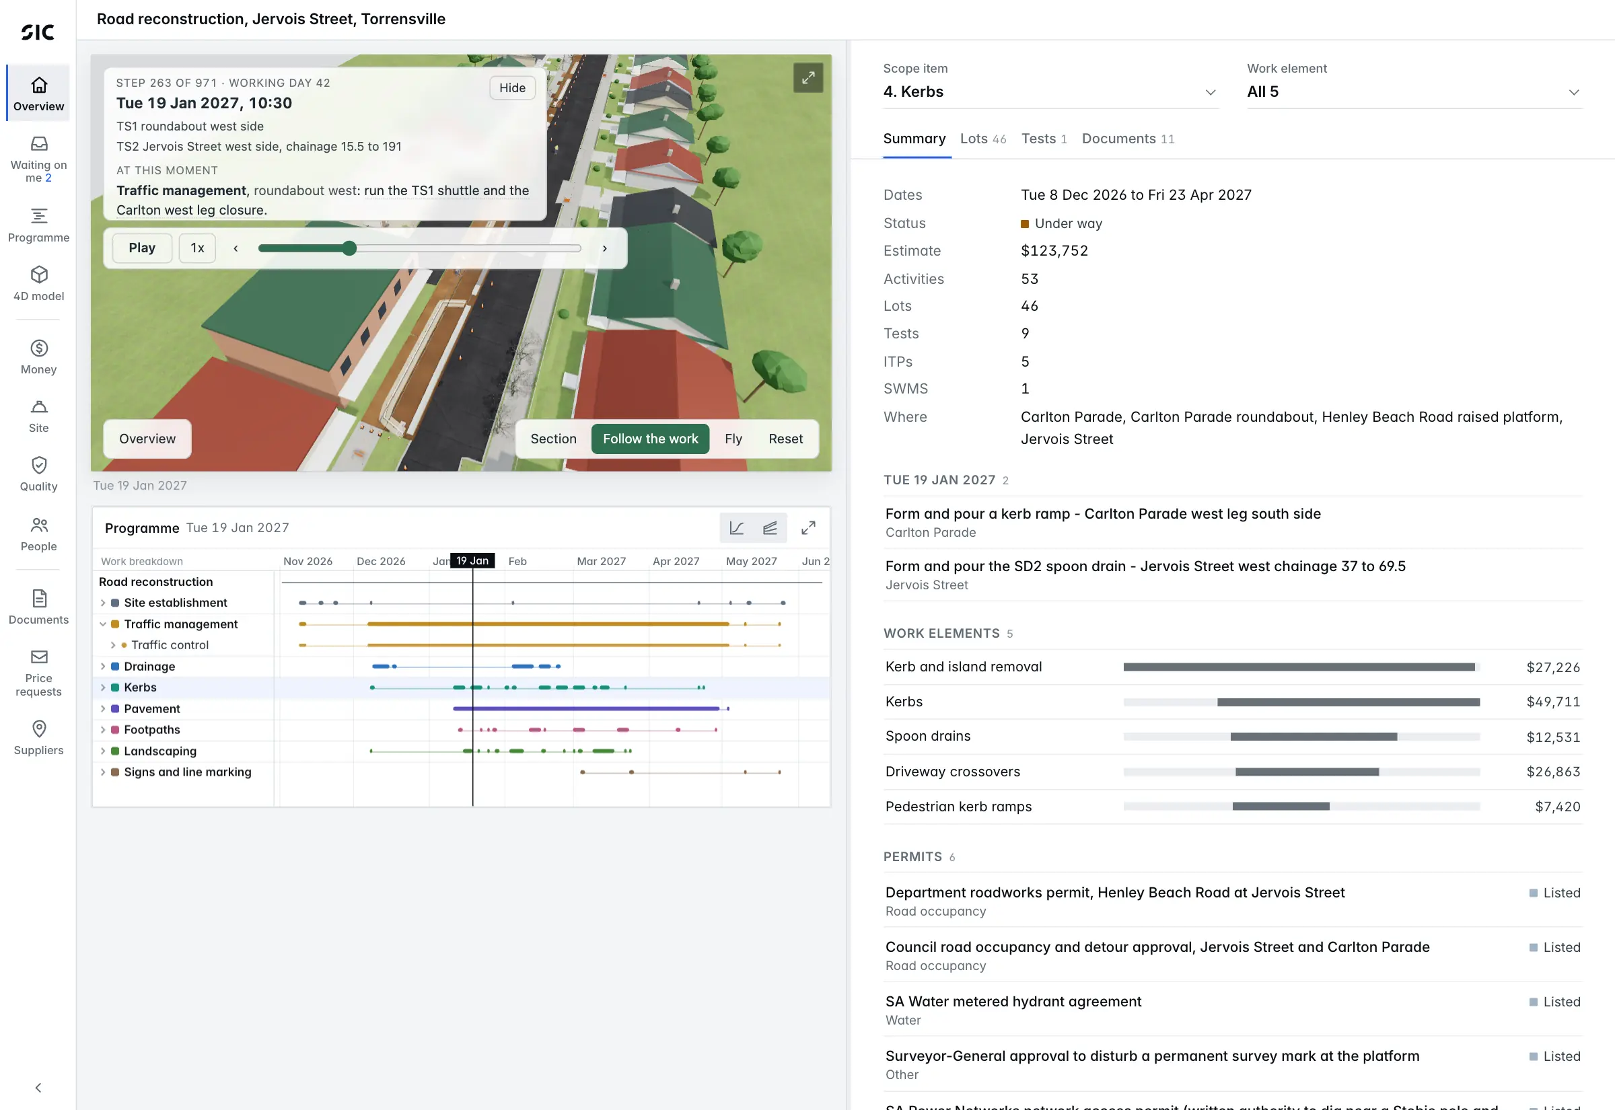The width and height of the screenshot is (1615, 1110).
Task: Open Documents in the sidebar
Action: click(39, 608)
